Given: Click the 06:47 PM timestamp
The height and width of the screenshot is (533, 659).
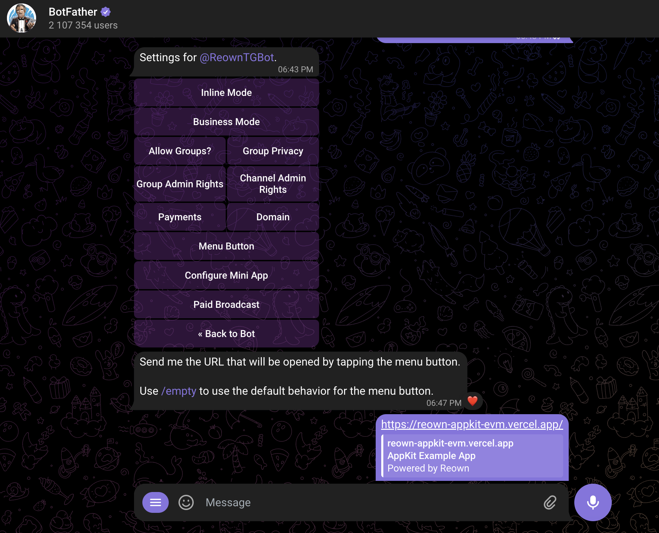Looking at the screenshot, I should (444, 403).
